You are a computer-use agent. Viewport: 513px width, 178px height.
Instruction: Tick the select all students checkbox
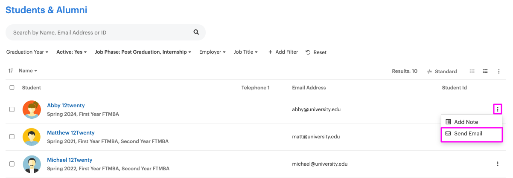12,88
